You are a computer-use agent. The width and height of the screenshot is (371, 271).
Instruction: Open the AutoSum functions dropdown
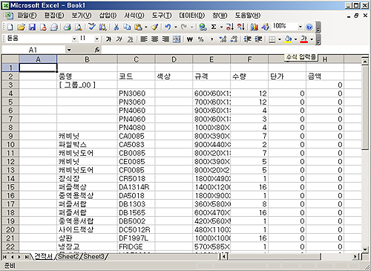coord(221,27)
